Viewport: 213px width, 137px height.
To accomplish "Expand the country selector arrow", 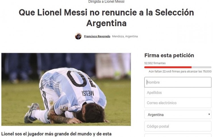I will 209,114.
